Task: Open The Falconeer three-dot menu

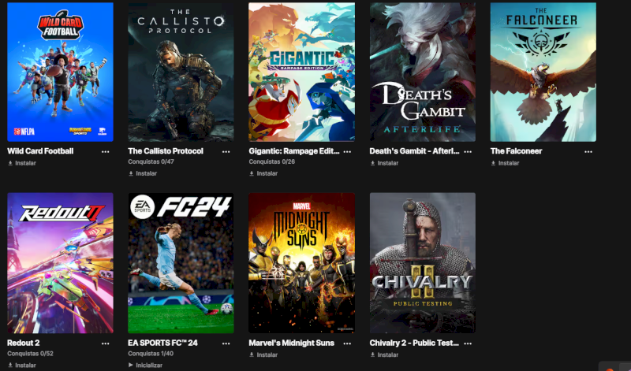Action: pos(588,152)
